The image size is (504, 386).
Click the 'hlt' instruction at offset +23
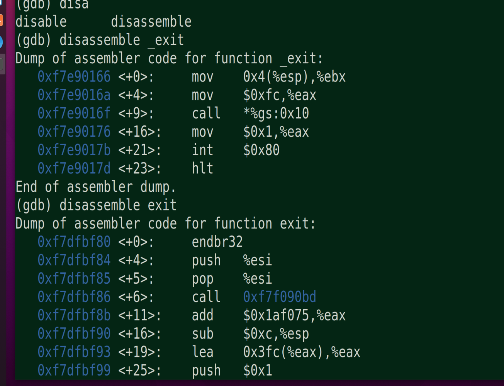tap(203, 168)
